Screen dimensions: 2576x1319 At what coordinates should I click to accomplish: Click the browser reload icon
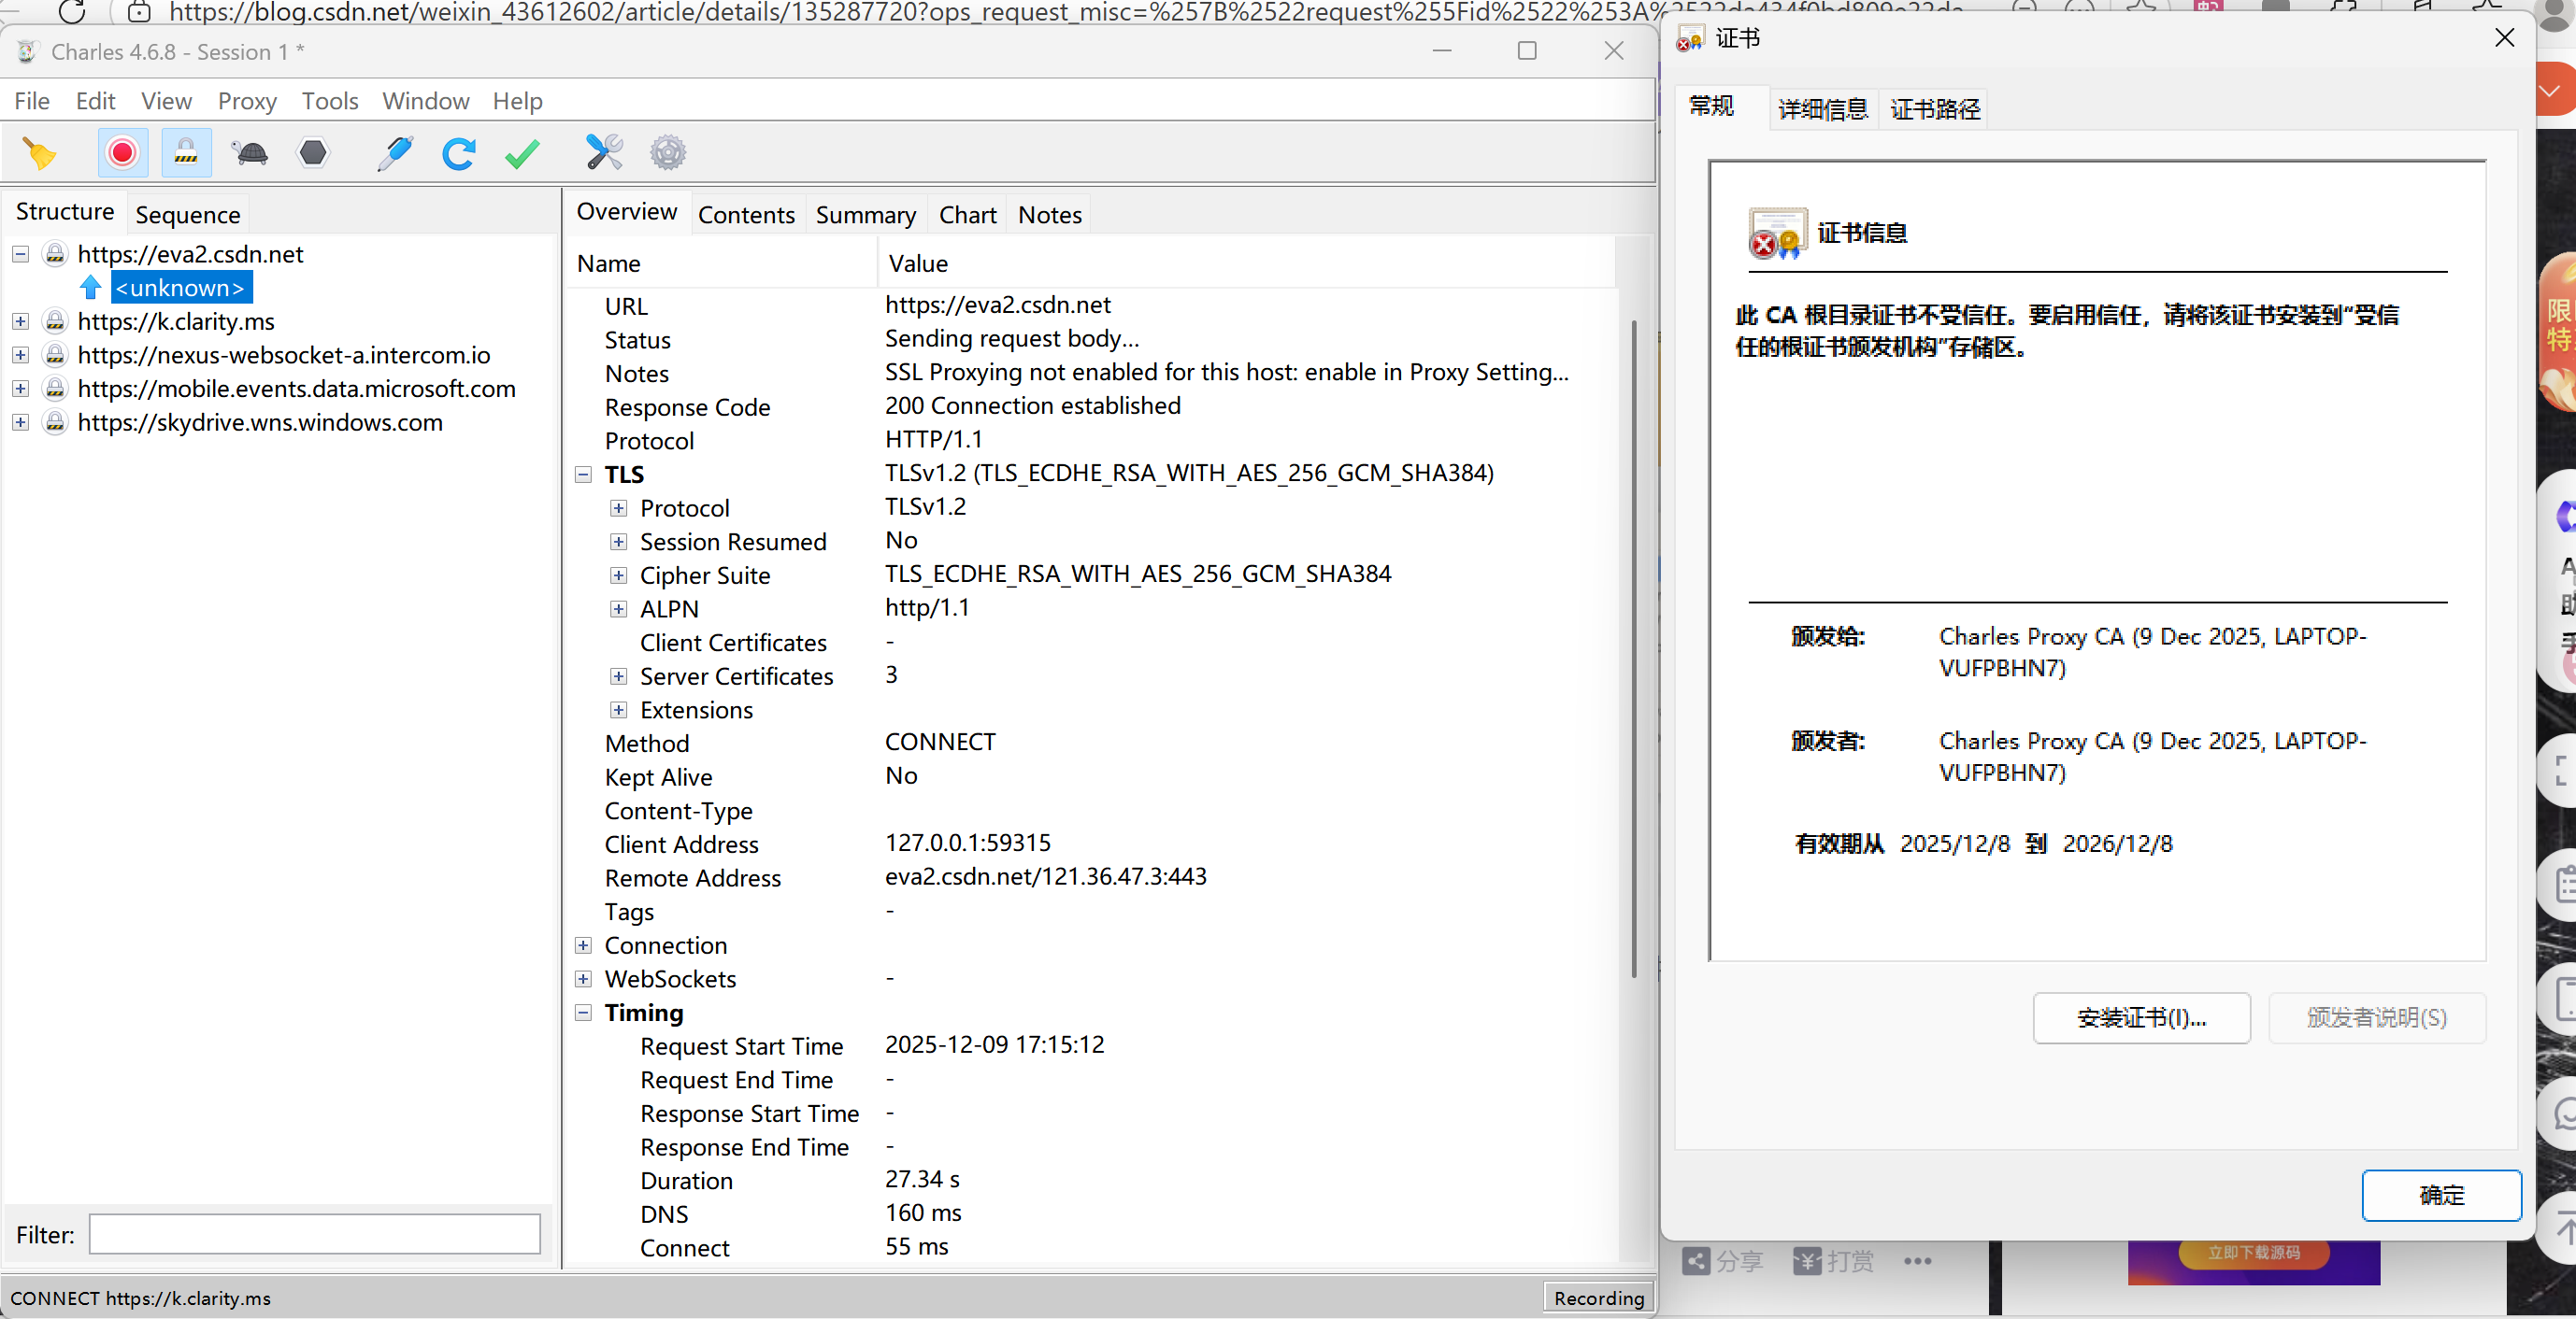72,11
